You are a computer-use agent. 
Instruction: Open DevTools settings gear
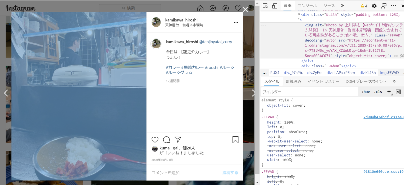pos(374,6)
